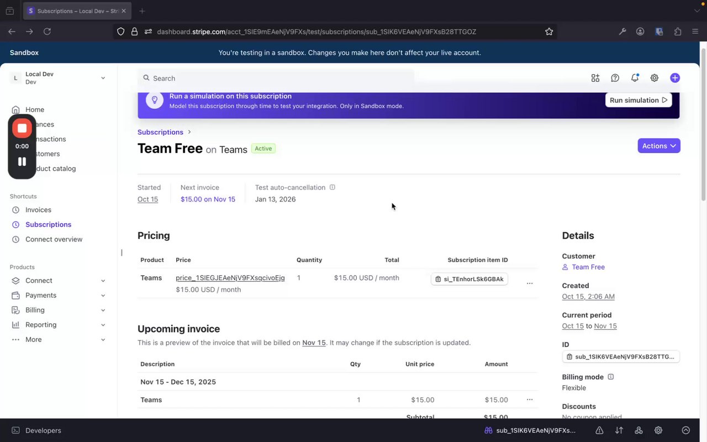Click the Payments product icon
The width and height of the screenshot is (707, 442).
(15, 296)
